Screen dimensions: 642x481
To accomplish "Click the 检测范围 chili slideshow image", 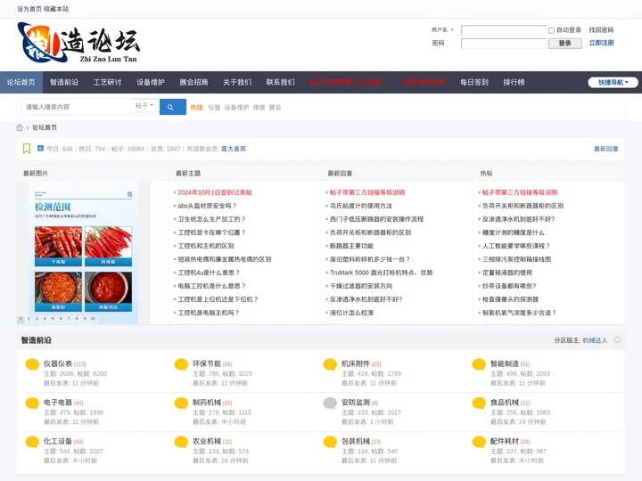I will (83, 251).
